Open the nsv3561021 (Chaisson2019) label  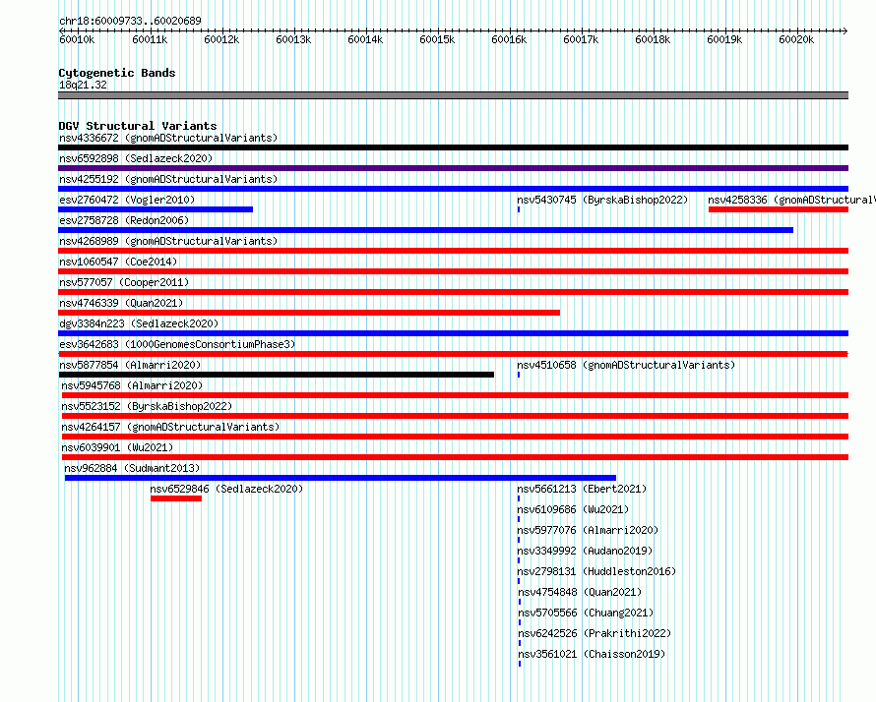click(x=592, y=654)
